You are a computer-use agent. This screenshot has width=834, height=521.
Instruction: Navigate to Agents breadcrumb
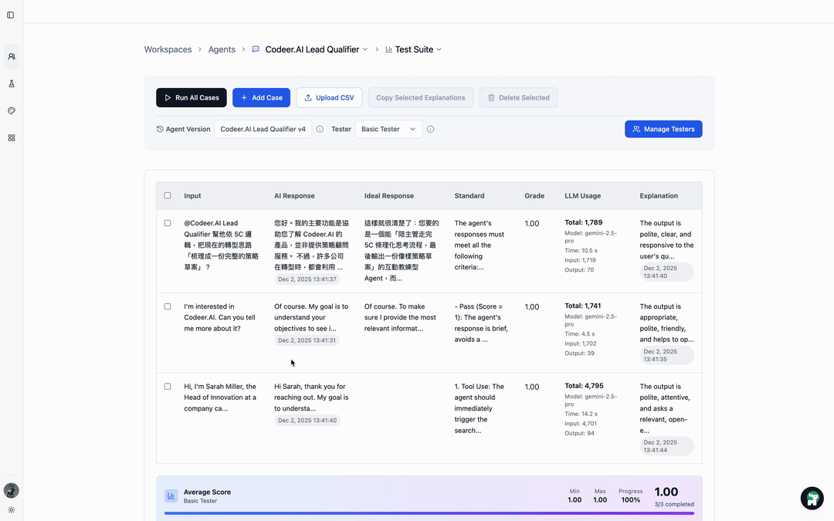point(222,49)
